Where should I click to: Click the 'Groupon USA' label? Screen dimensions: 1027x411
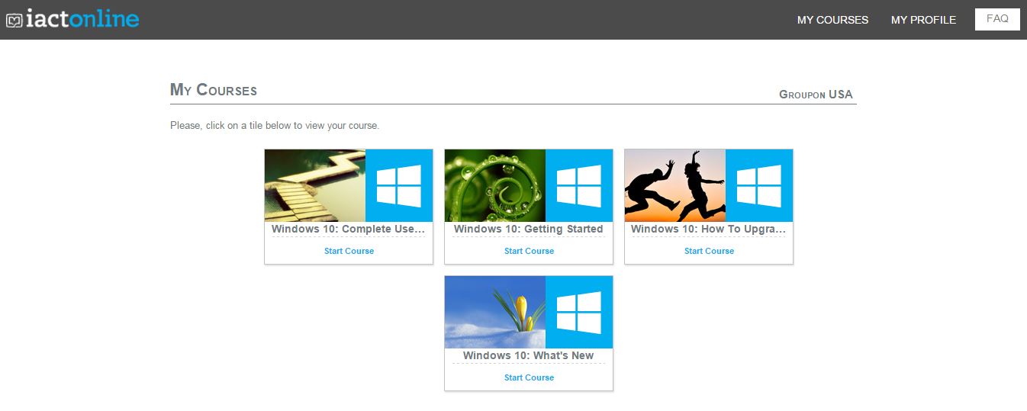tap(816, 95)
